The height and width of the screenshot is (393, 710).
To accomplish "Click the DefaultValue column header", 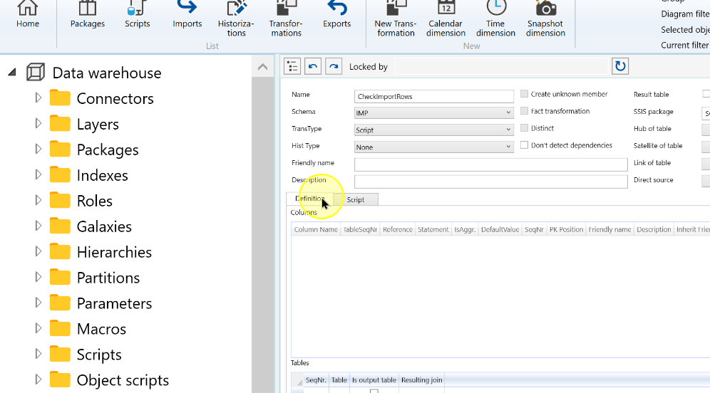I will (500, 229).
